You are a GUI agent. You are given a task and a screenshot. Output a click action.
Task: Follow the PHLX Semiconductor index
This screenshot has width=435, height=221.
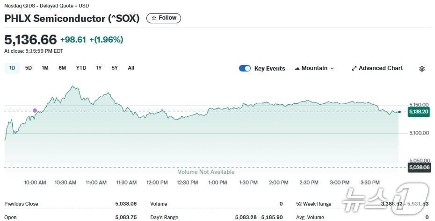164,18
